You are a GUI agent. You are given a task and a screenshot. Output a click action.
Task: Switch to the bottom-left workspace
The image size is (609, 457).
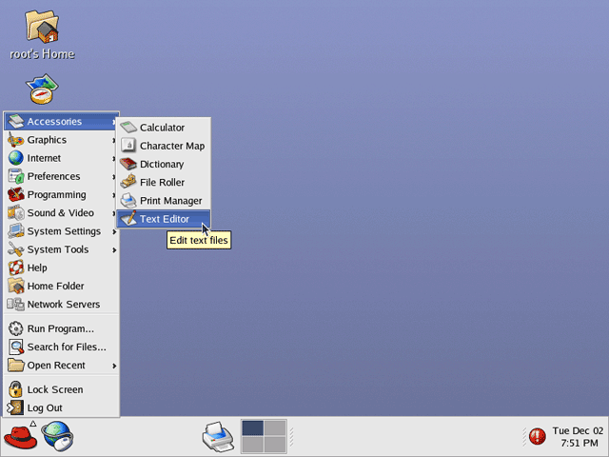(252, 445)
